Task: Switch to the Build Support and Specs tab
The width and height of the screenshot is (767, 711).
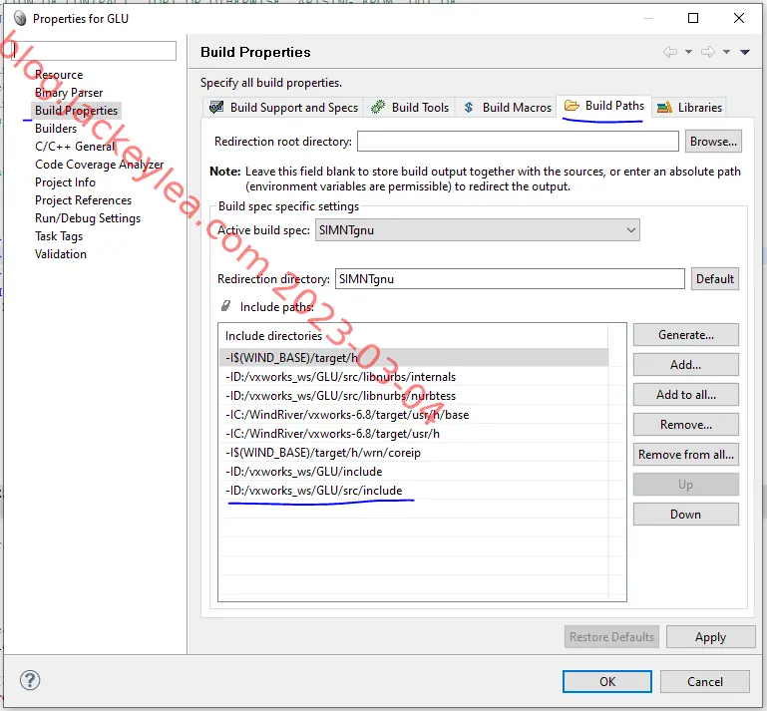Action: (x=283, y=107)
